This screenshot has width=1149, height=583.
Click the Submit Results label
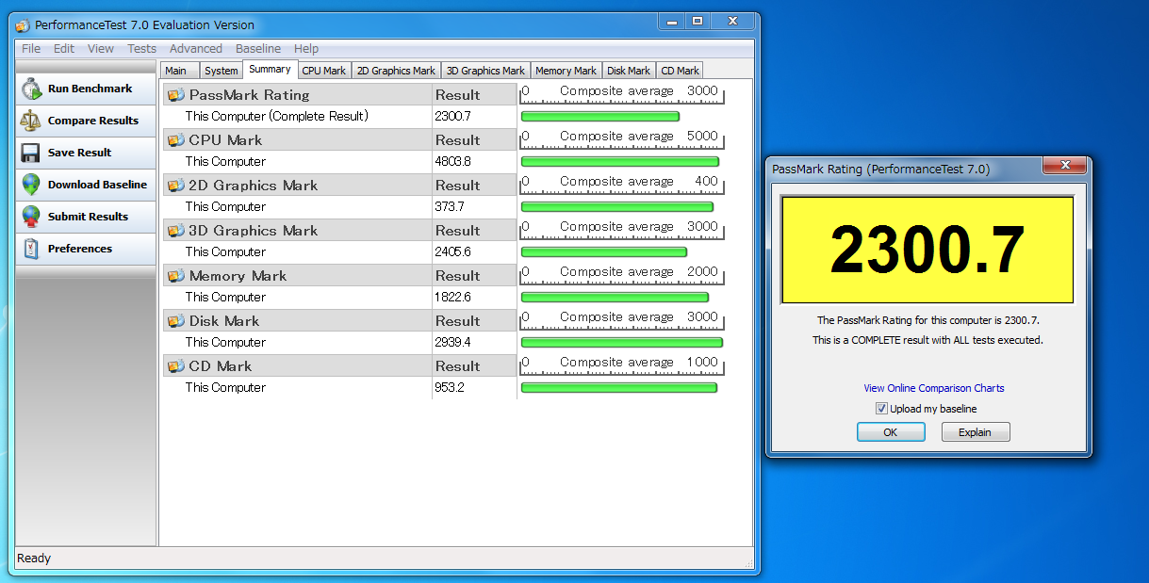tap(89, 217)
